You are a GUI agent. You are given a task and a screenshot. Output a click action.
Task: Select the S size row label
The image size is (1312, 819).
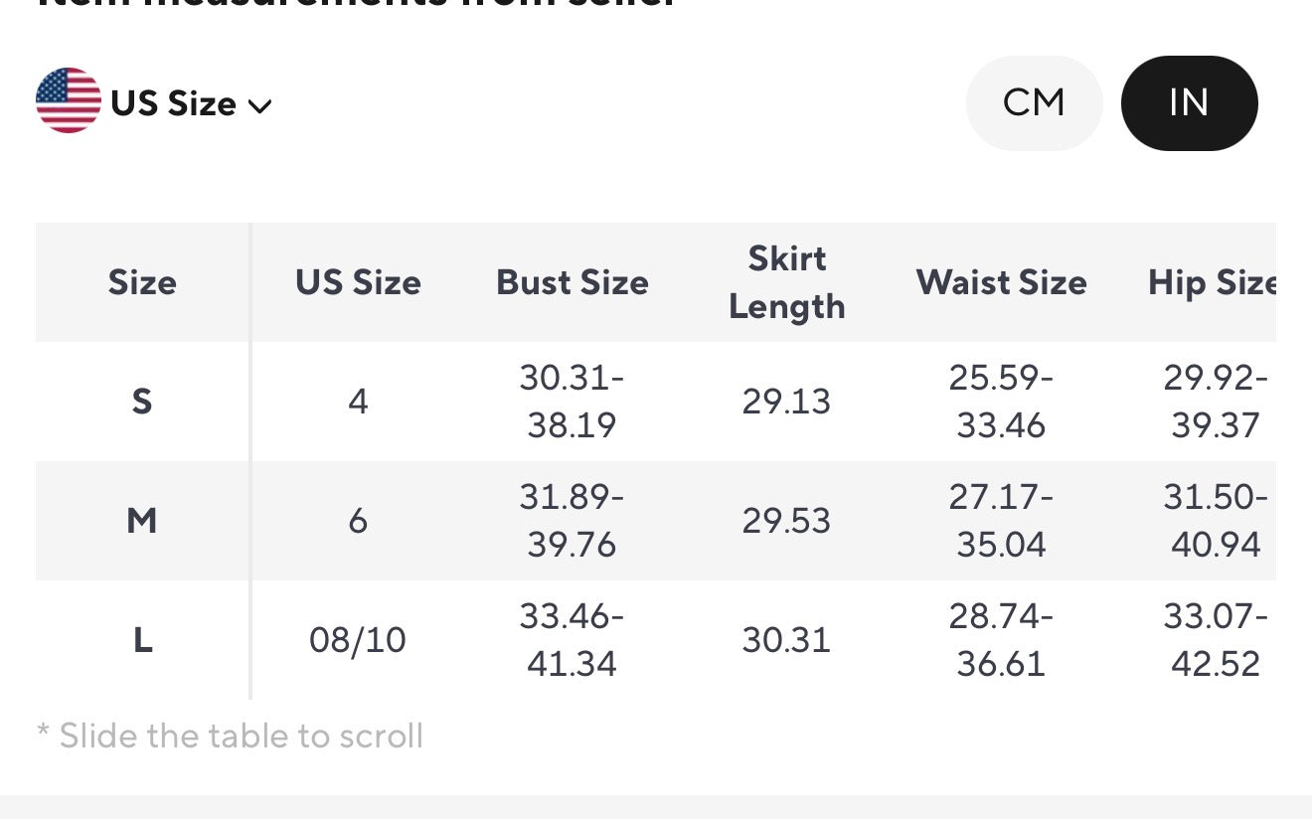tap(142, 402)
